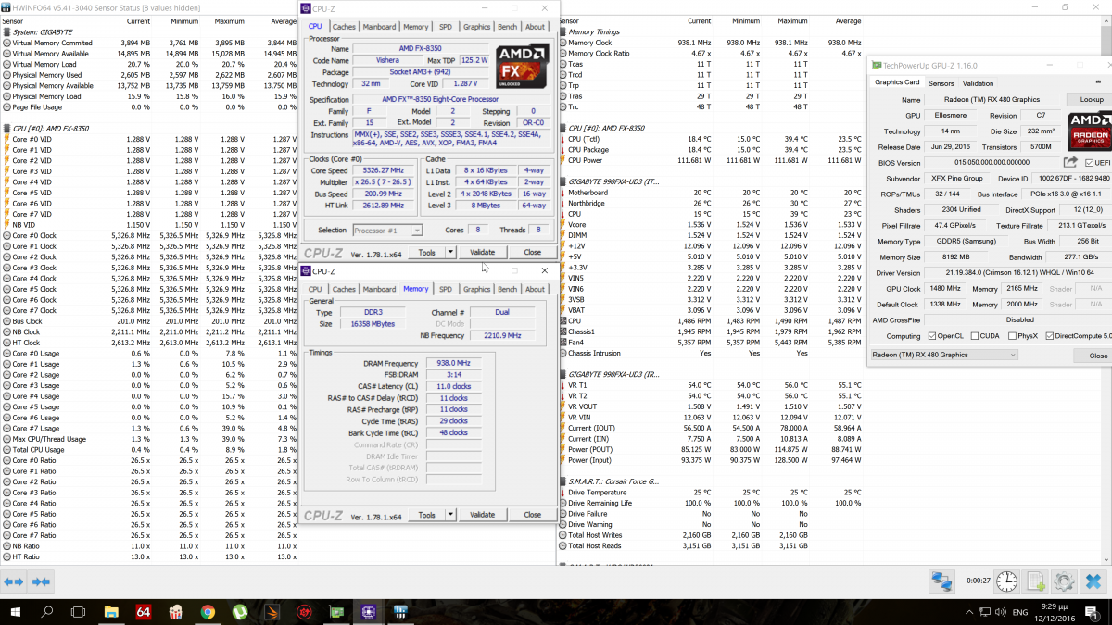Switch to SPD tab in top CPU-Z window
The width and height of the screenshot is (1112, 625).
click(446, 27)
